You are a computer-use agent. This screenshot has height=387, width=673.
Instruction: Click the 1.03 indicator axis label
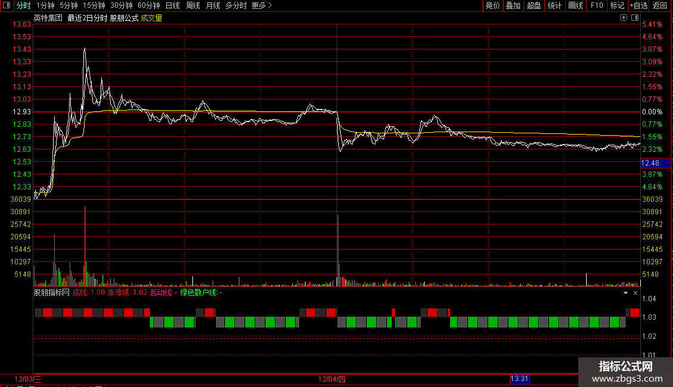click(649, 317)
